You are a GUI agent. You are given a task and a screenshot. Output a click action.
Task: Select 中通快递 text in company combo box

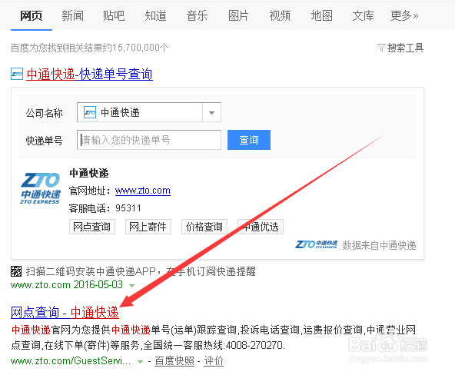tap(121, 112)
